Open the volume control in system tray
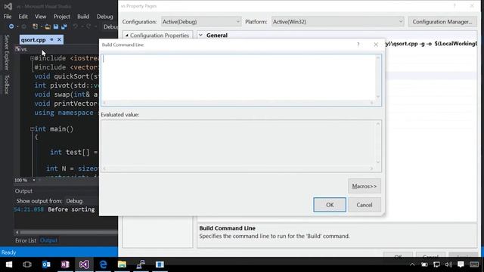Screen dimensions: 484x272 pyautogui.click(x=448, y=264)
